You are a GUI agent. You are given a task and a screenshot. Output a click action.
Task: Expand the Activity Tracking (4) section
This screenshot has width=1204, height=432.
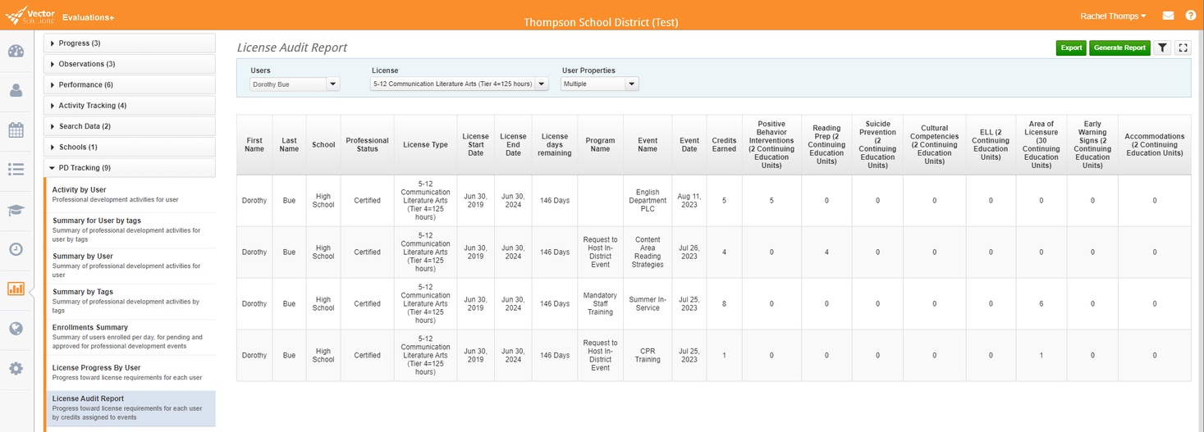(130, 105)
